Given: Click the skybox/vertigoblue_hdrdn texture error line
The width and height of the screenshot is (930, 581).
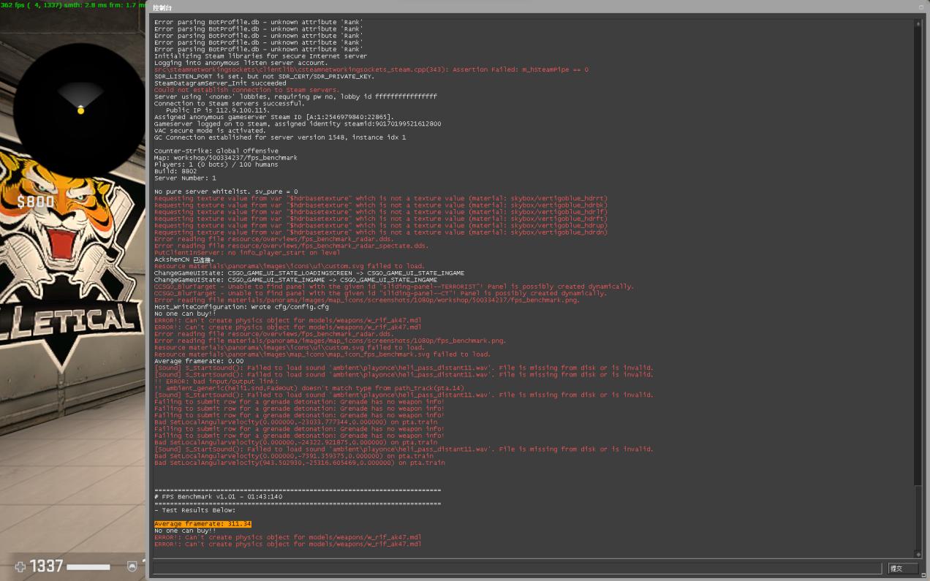Looking at the screenshot, I should 381,232.
